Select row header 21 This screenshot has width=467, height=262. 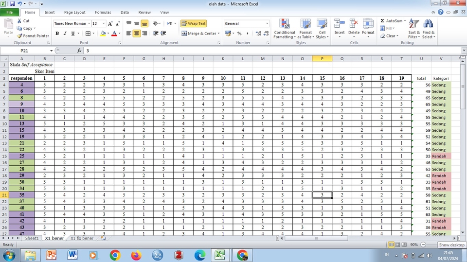[4, 195]
